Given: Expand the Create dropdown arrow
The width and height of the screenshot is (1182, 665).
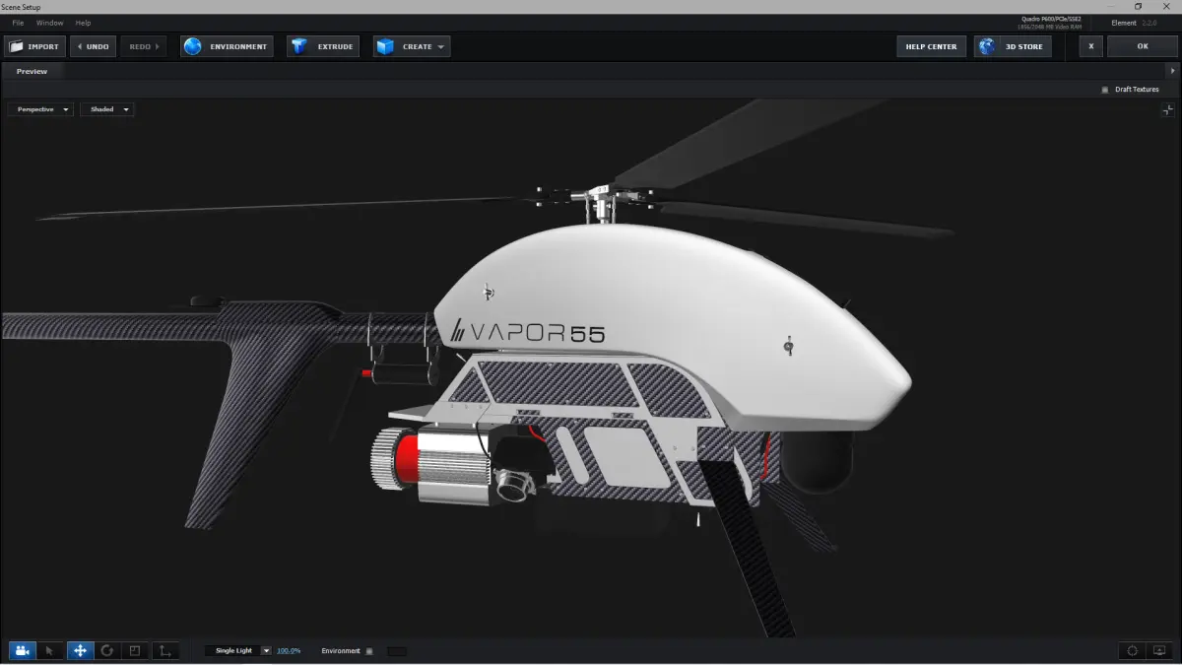Looking at the screenshot, I should tap(441, 46).
